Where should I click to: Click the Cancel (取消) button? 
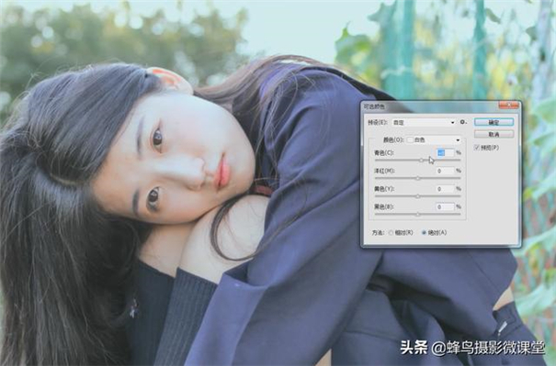click(x=494, y=134)
